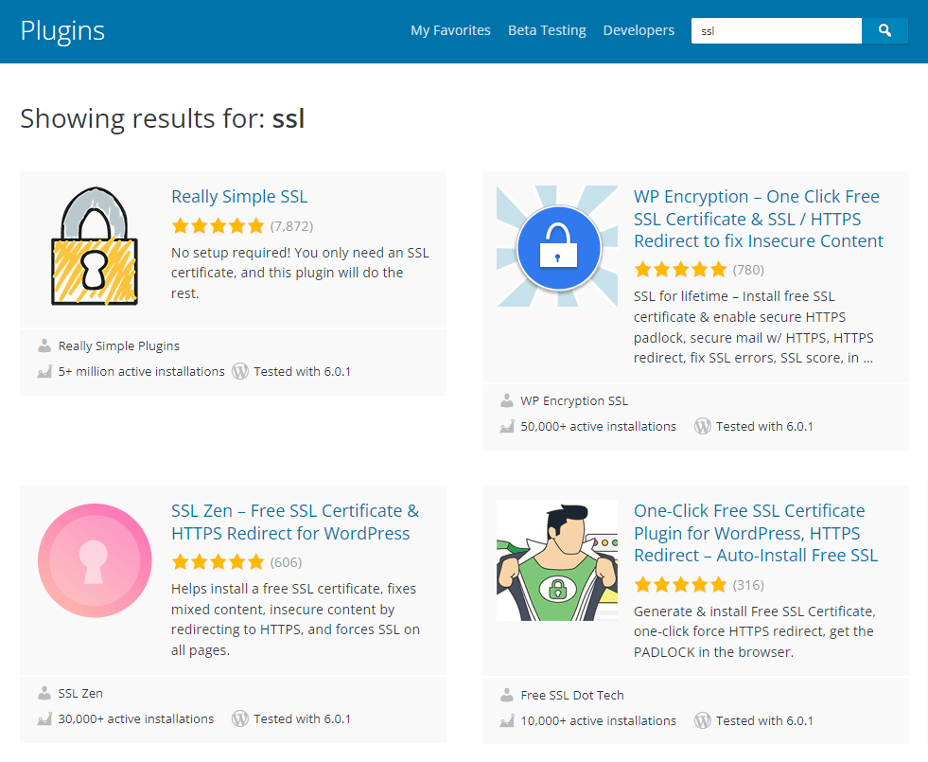Click the star rating of WP Encryption
Screen dimensions: 928x762
(680, 270)
